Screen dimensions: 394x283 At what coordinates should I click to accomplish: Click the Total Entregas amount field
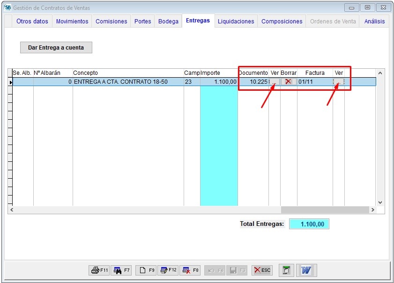click(x=309, y=224)
